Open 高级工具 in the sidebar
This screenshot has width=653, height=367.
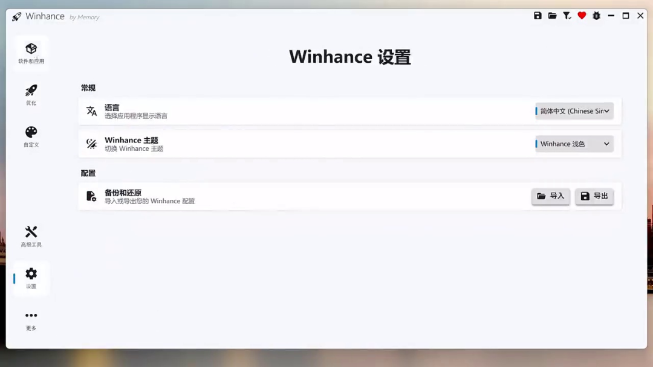[31, 237]
